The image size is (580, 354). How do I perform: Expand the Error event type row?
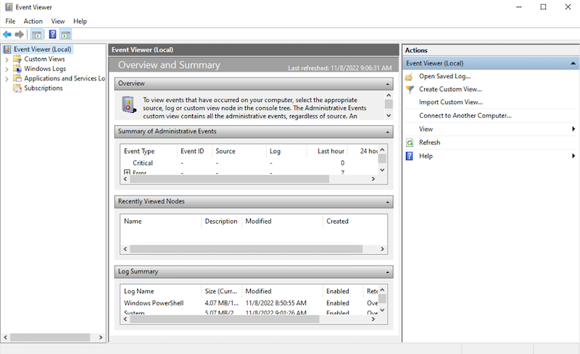click(x=127, y=172)
